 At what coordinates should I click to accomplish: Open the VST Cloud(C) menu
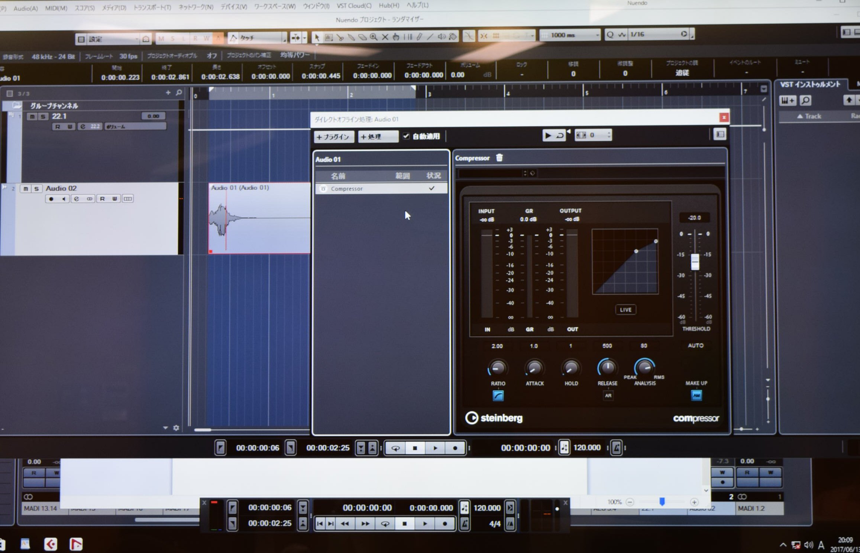tap(354, 6)
